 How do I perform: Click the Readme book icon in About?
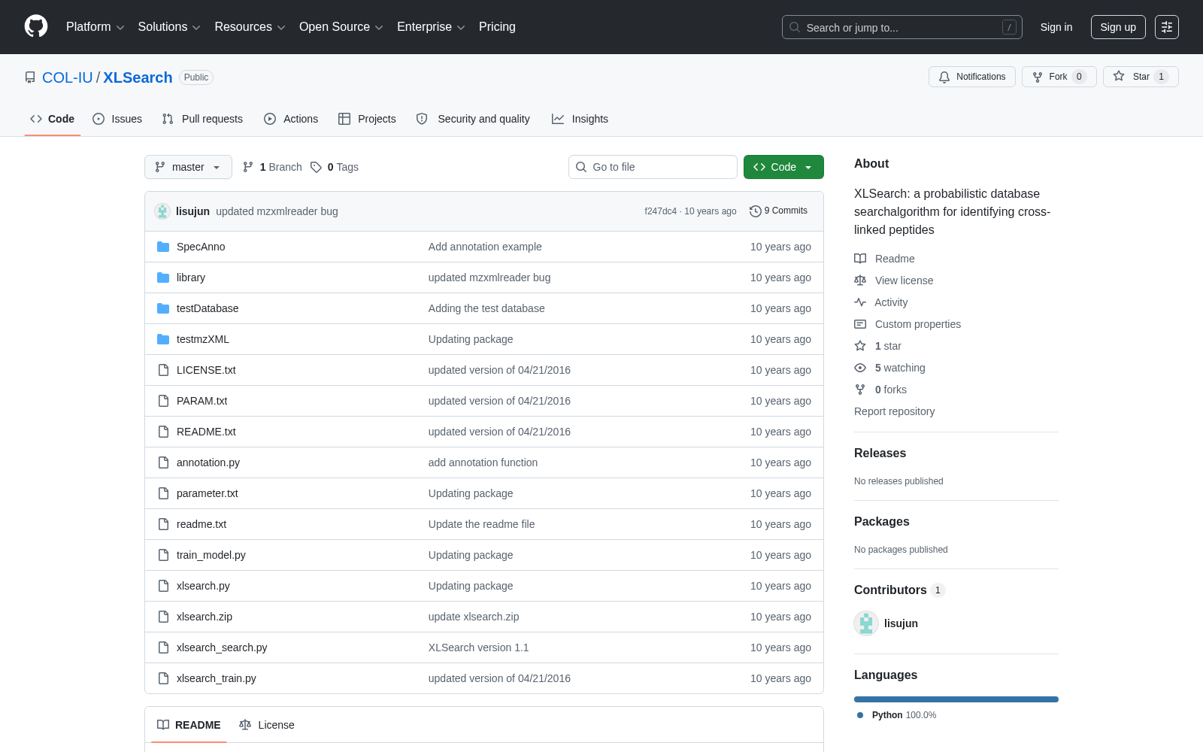pos(860,259)
